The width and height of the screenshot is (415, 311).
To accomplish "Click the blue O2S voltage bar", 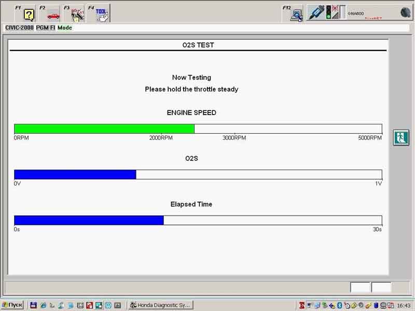I will [75, 174].
